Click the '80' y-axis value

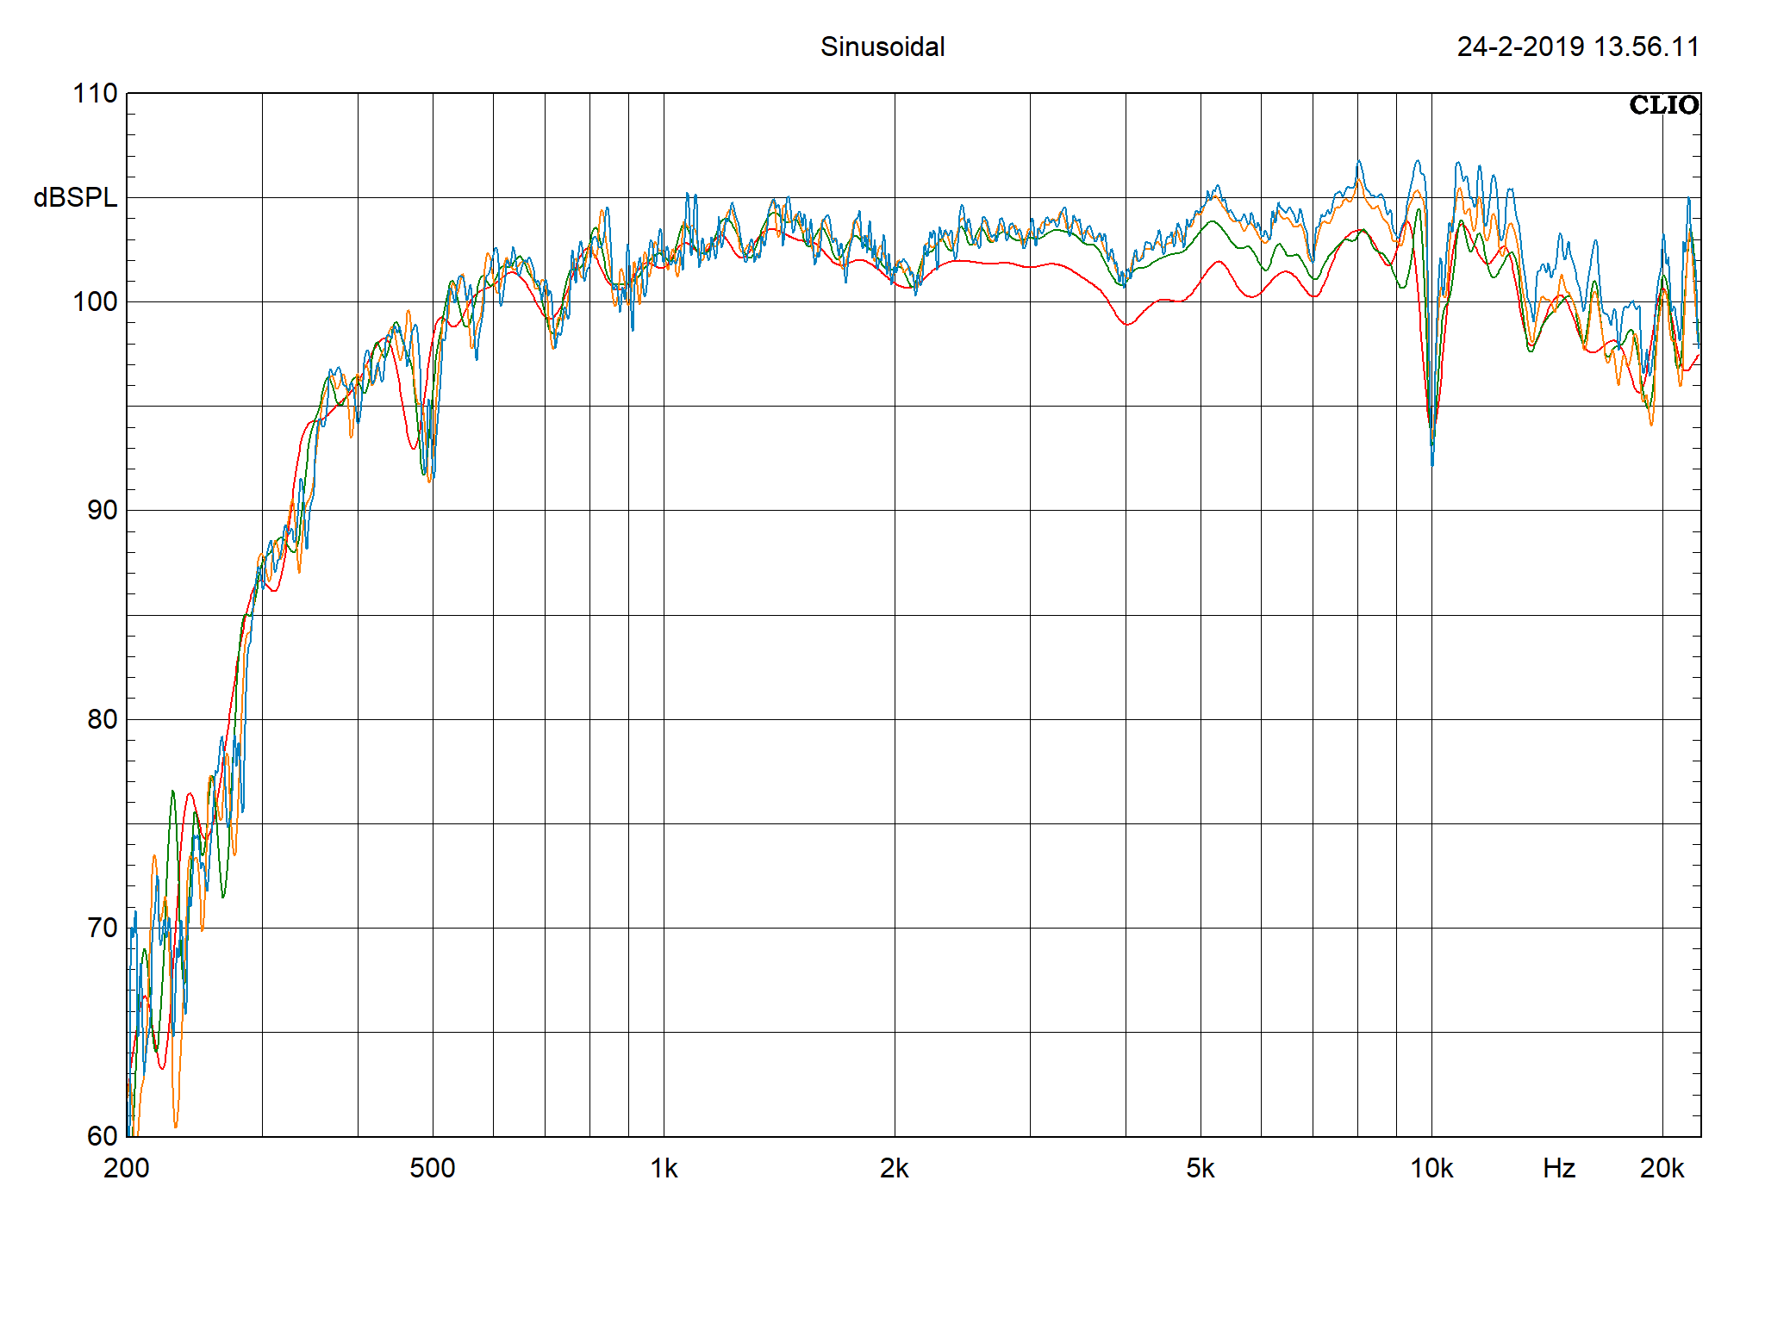pyautogui.click(x=102, y=719)
